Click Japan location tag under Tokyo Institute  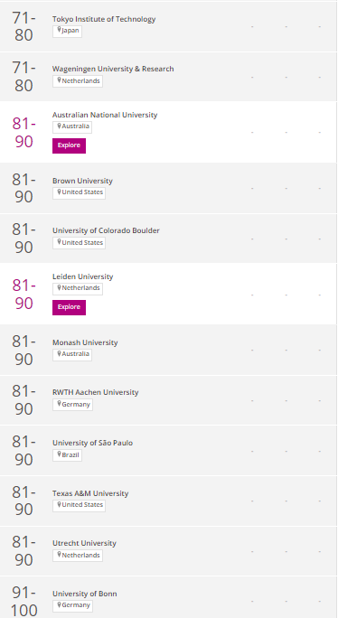coord(67,32)
